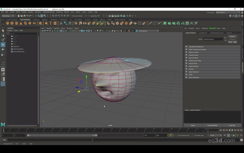Click the polygon cube shelf icon

click(x=12, y=23)
